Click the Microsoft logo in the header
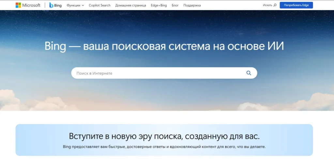Viewport: 334px width, 159px height. point(28,5)
